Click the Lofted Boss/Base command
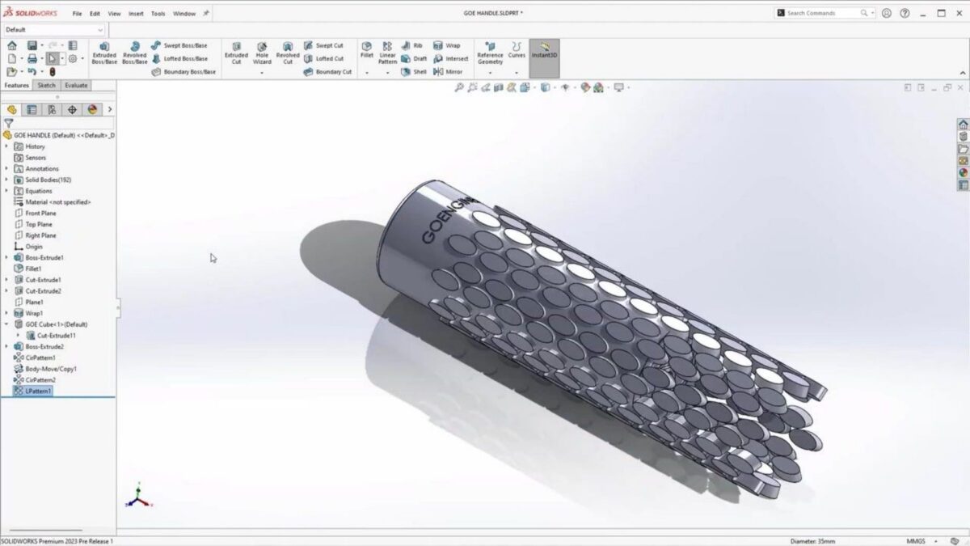The image size is (970, 546). point(179,58)
